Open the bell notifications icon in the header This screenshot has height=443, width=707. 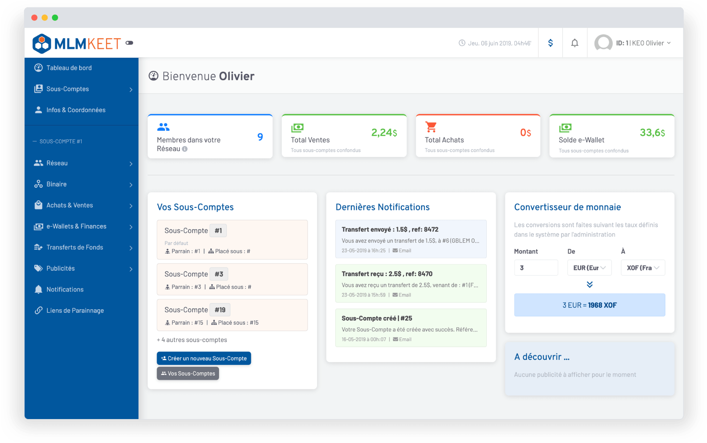tap(574, 43)
